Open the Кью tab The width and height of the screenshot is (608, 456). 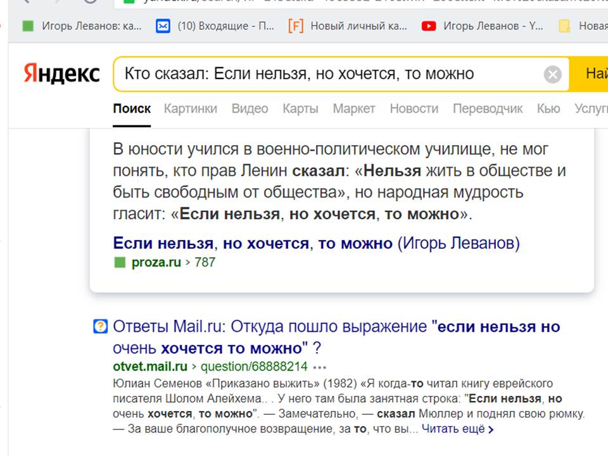tap(548, 108)
